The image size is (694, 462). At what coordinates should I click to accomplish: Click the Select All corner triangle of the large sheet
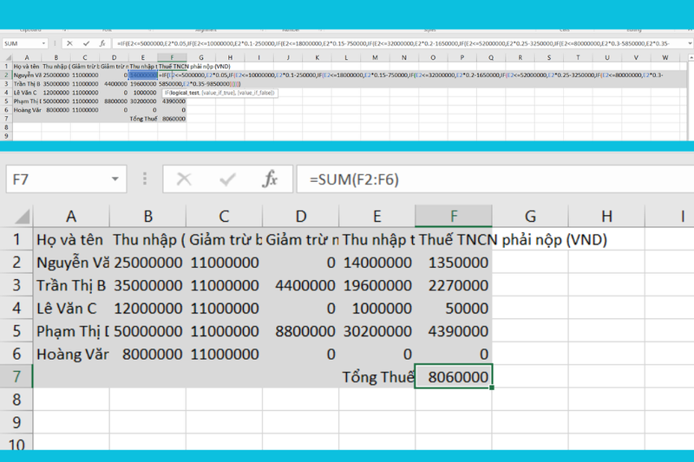22,216
